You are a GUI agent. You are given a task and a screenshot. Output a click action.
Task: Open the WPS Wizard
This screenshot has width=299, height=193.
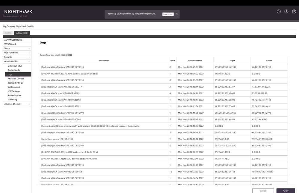(10, 44)
